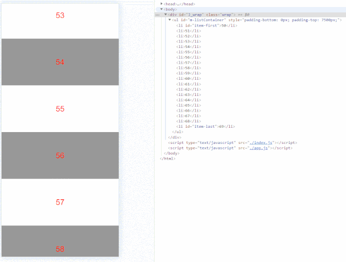Select the li element 65
Viewport: 346px width, 262px height.
(189, 105)
